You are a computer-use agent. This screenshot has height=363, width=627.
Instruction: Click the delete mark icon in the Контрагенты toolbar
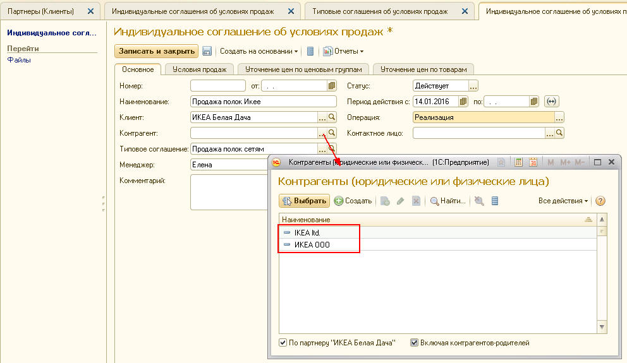point(416,201)
